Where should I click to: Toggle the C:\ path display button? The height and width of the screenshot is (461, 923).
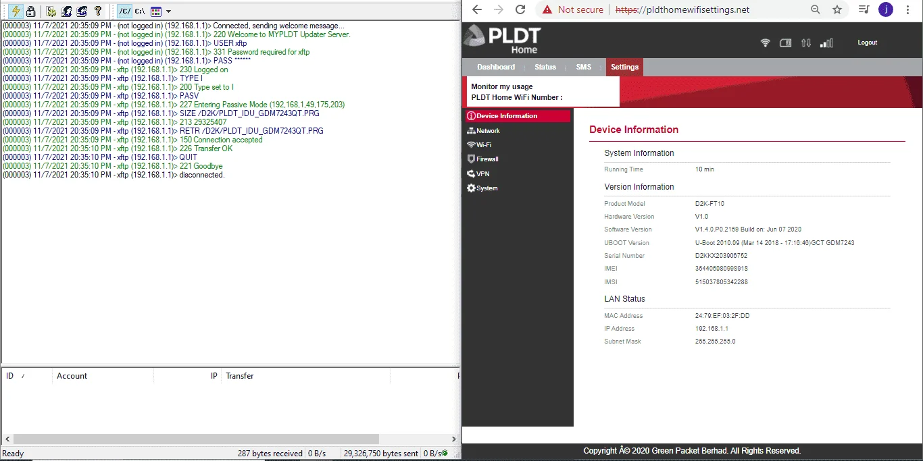point(139,11)
